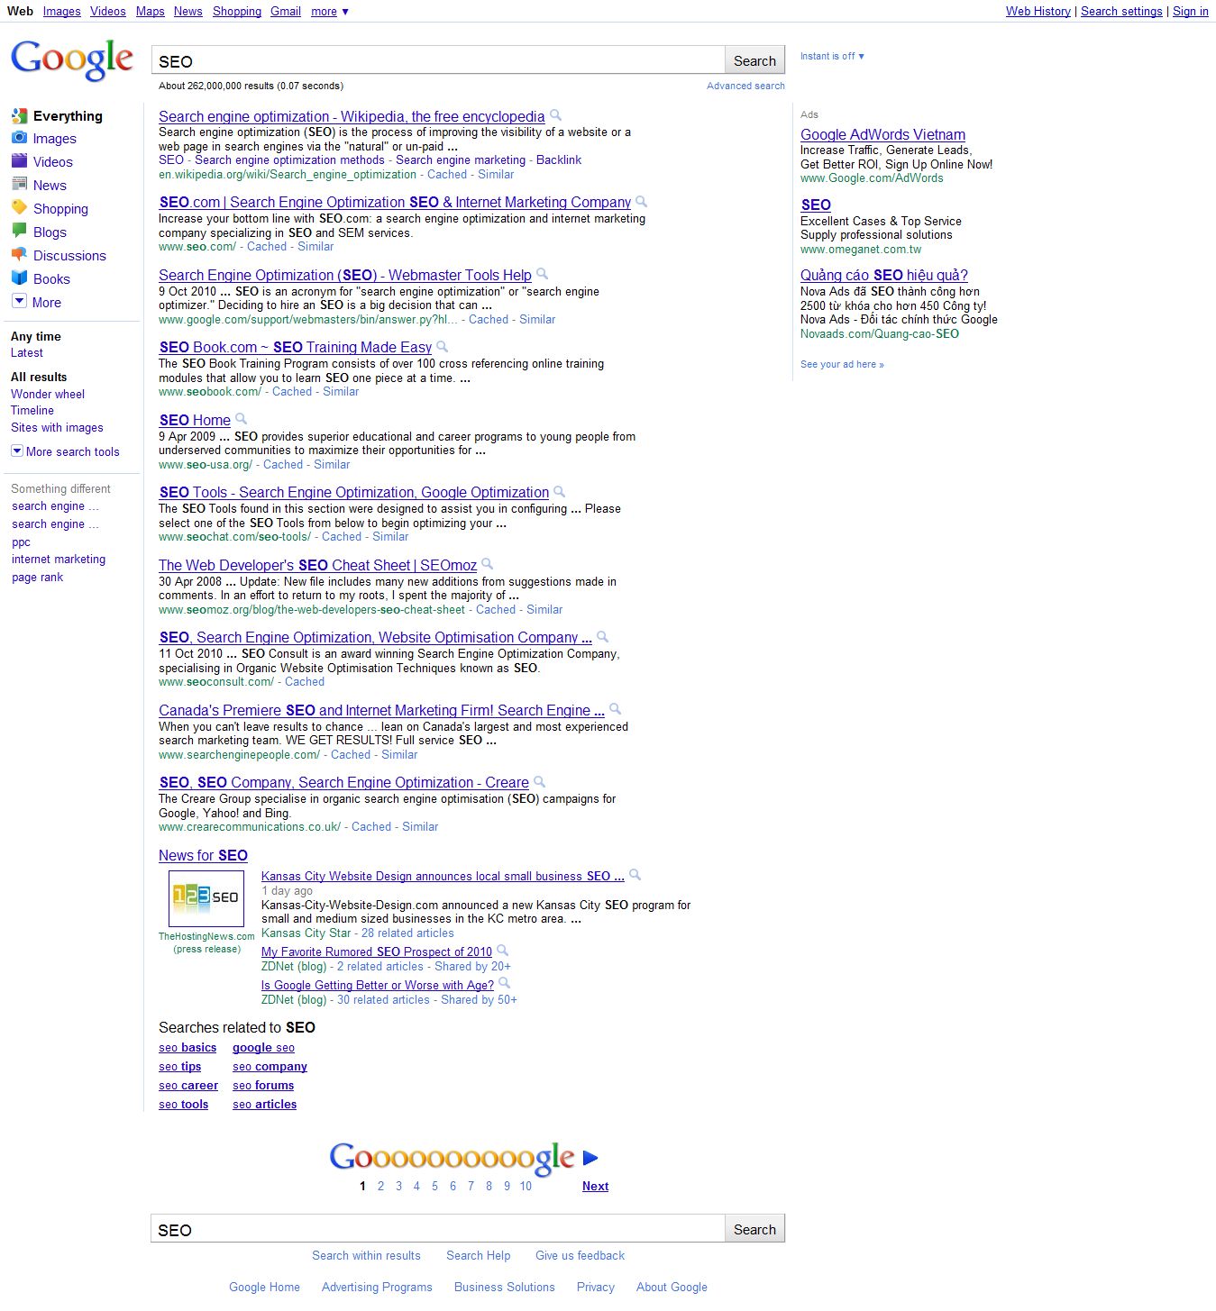Open Timeline view in sidebar
Viewport: 1216px width, 1311px height.
pos(32,410)
